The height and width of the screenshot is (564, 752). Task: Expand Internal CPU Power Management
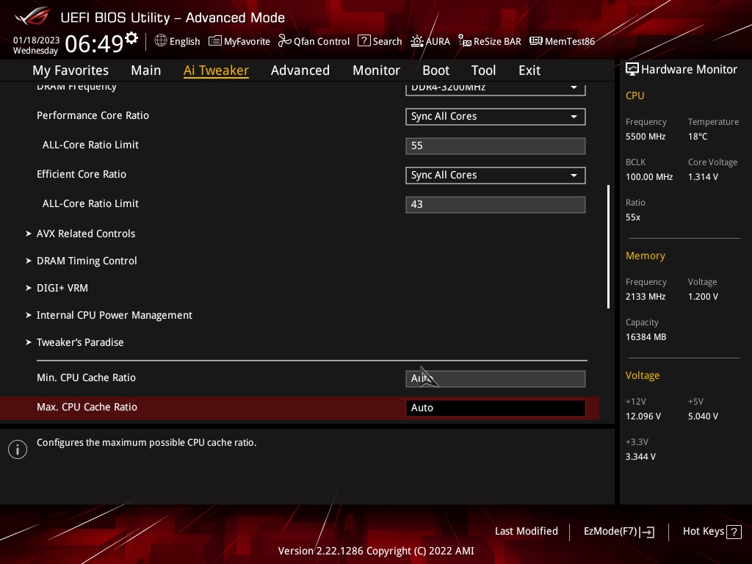pos(114,316)
